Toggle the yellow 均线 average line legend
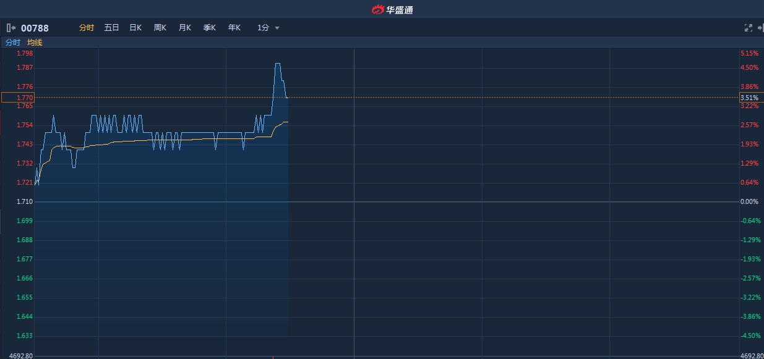 [35, 43]
